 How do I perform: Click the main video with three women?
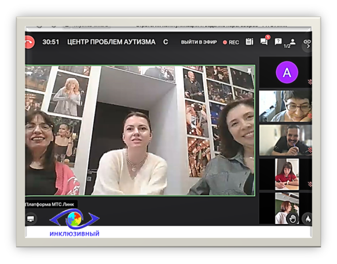click(140, 130)
